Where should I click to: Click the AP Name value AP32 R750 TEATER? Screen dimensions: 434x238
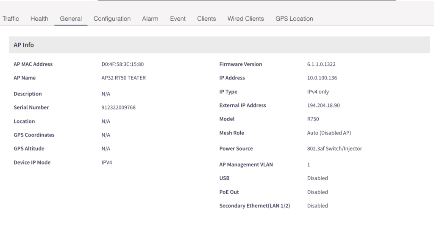[123, 78]
